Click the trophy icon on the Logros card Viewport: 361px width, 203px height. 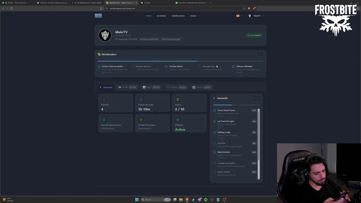[x=178, y=100]
